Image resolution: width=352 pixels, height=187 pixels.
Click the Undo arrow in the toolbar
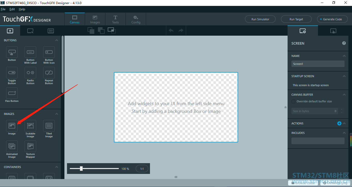(x=171, y=31)
